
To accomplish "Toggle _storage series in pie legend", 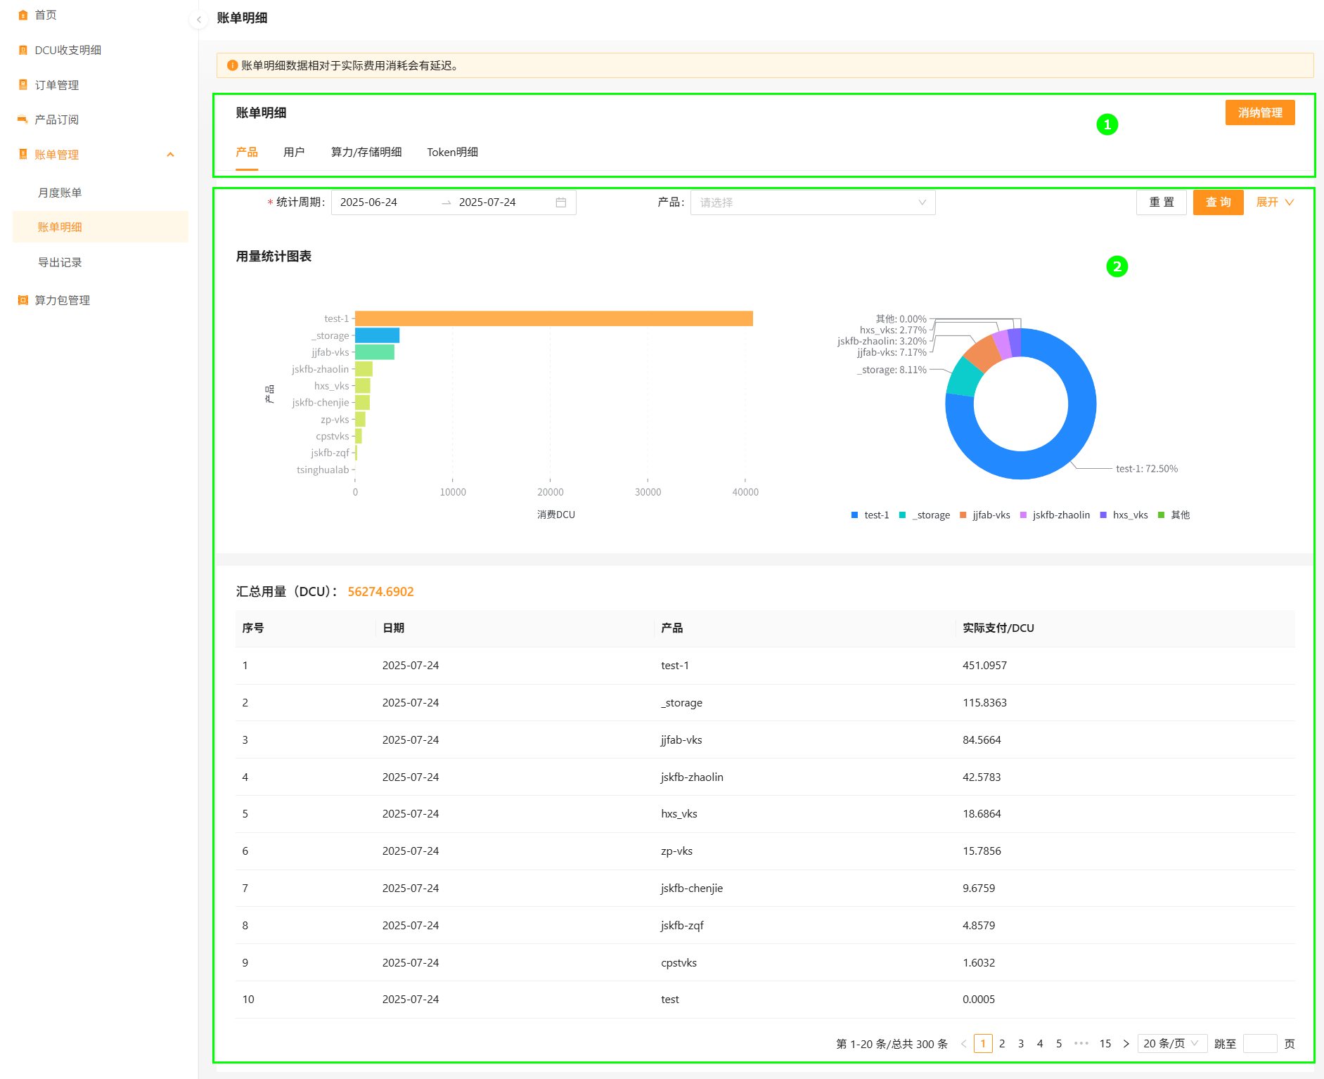I will (925, 515).
